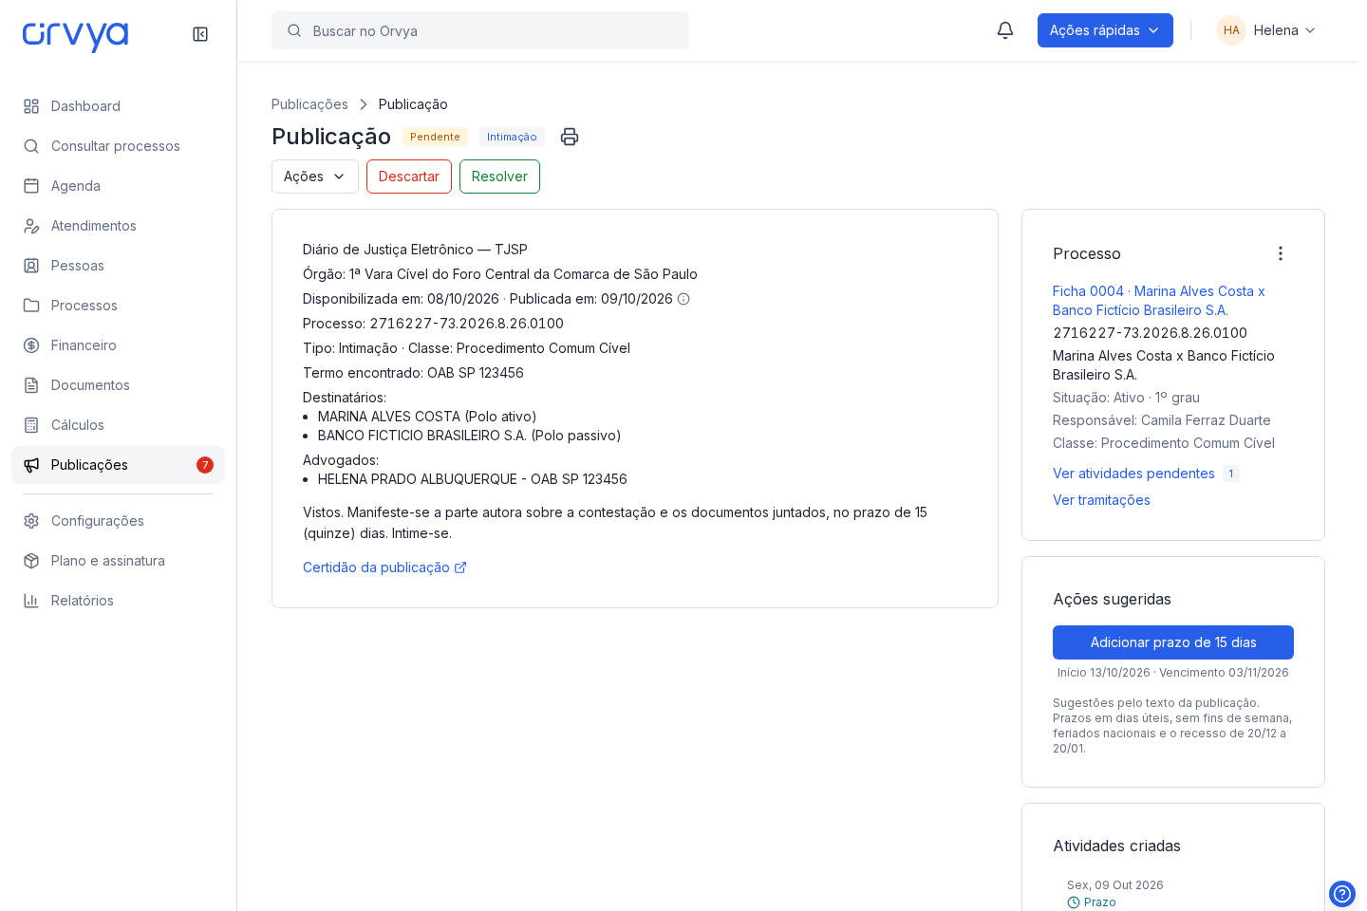Open the Processo card three-dot menu
This screenshot has height=911, width=1367.
pos(1281,253)
